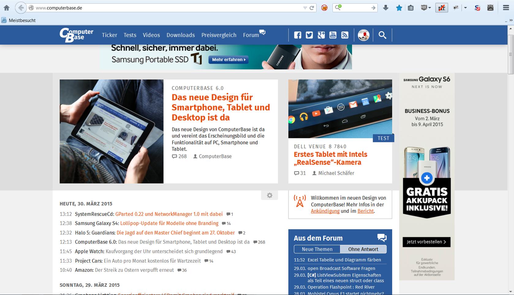Open Halo 5 Guardians Master Chief article
The image size is (514, 295).
(x=176, y=233)
